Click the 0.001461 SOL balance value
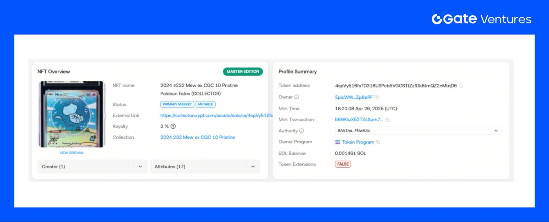 pos(350,153)
